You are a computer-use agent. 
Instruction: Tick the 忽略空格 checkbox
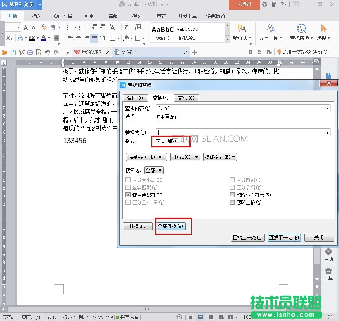[232, 202]
